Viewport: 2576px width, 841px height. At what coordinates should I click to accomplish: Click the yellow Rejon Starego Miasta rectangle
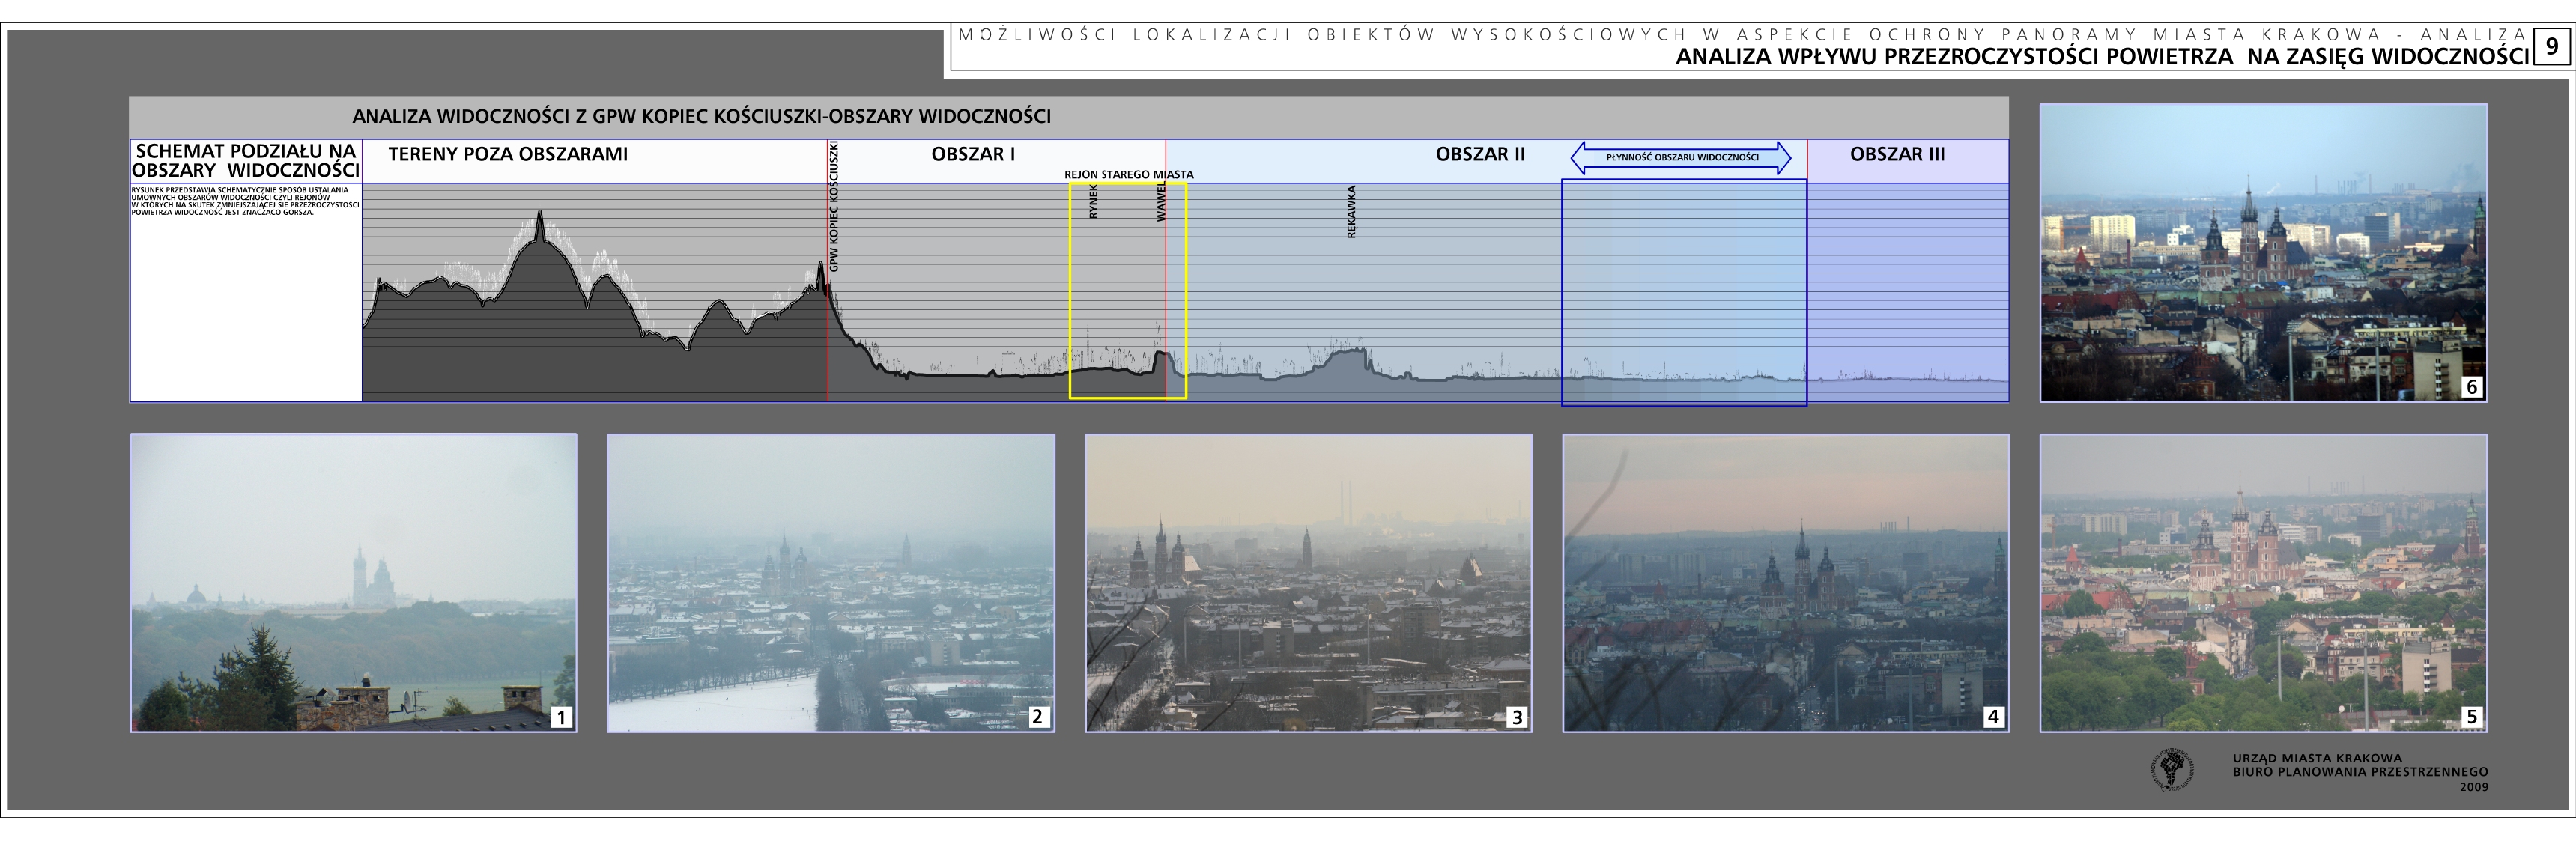pos(1127,290)
